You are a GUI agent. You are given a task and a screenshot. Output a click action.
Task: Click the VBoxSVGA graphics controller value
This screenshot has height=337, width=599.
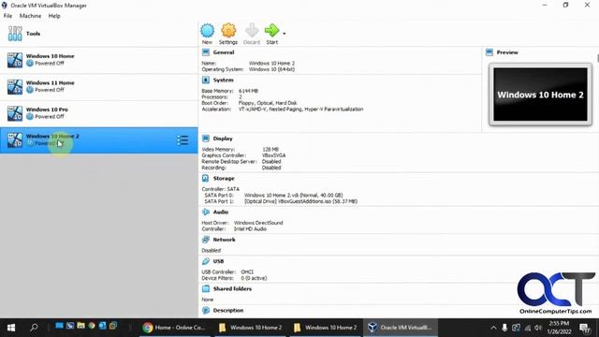[x=273, y=155]
